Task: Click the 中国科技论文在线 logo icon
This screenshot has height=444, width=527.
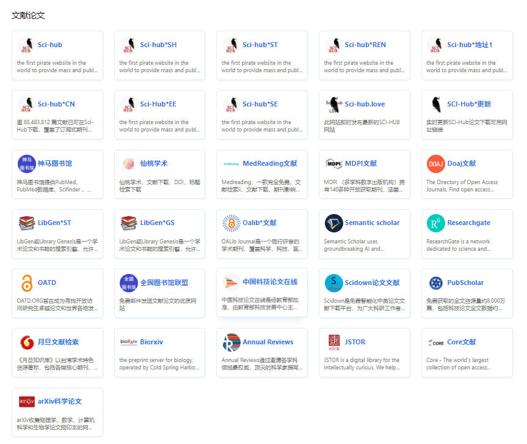Action: coord(231,282)
